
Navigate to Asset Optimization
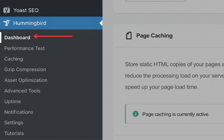[26, 80]
